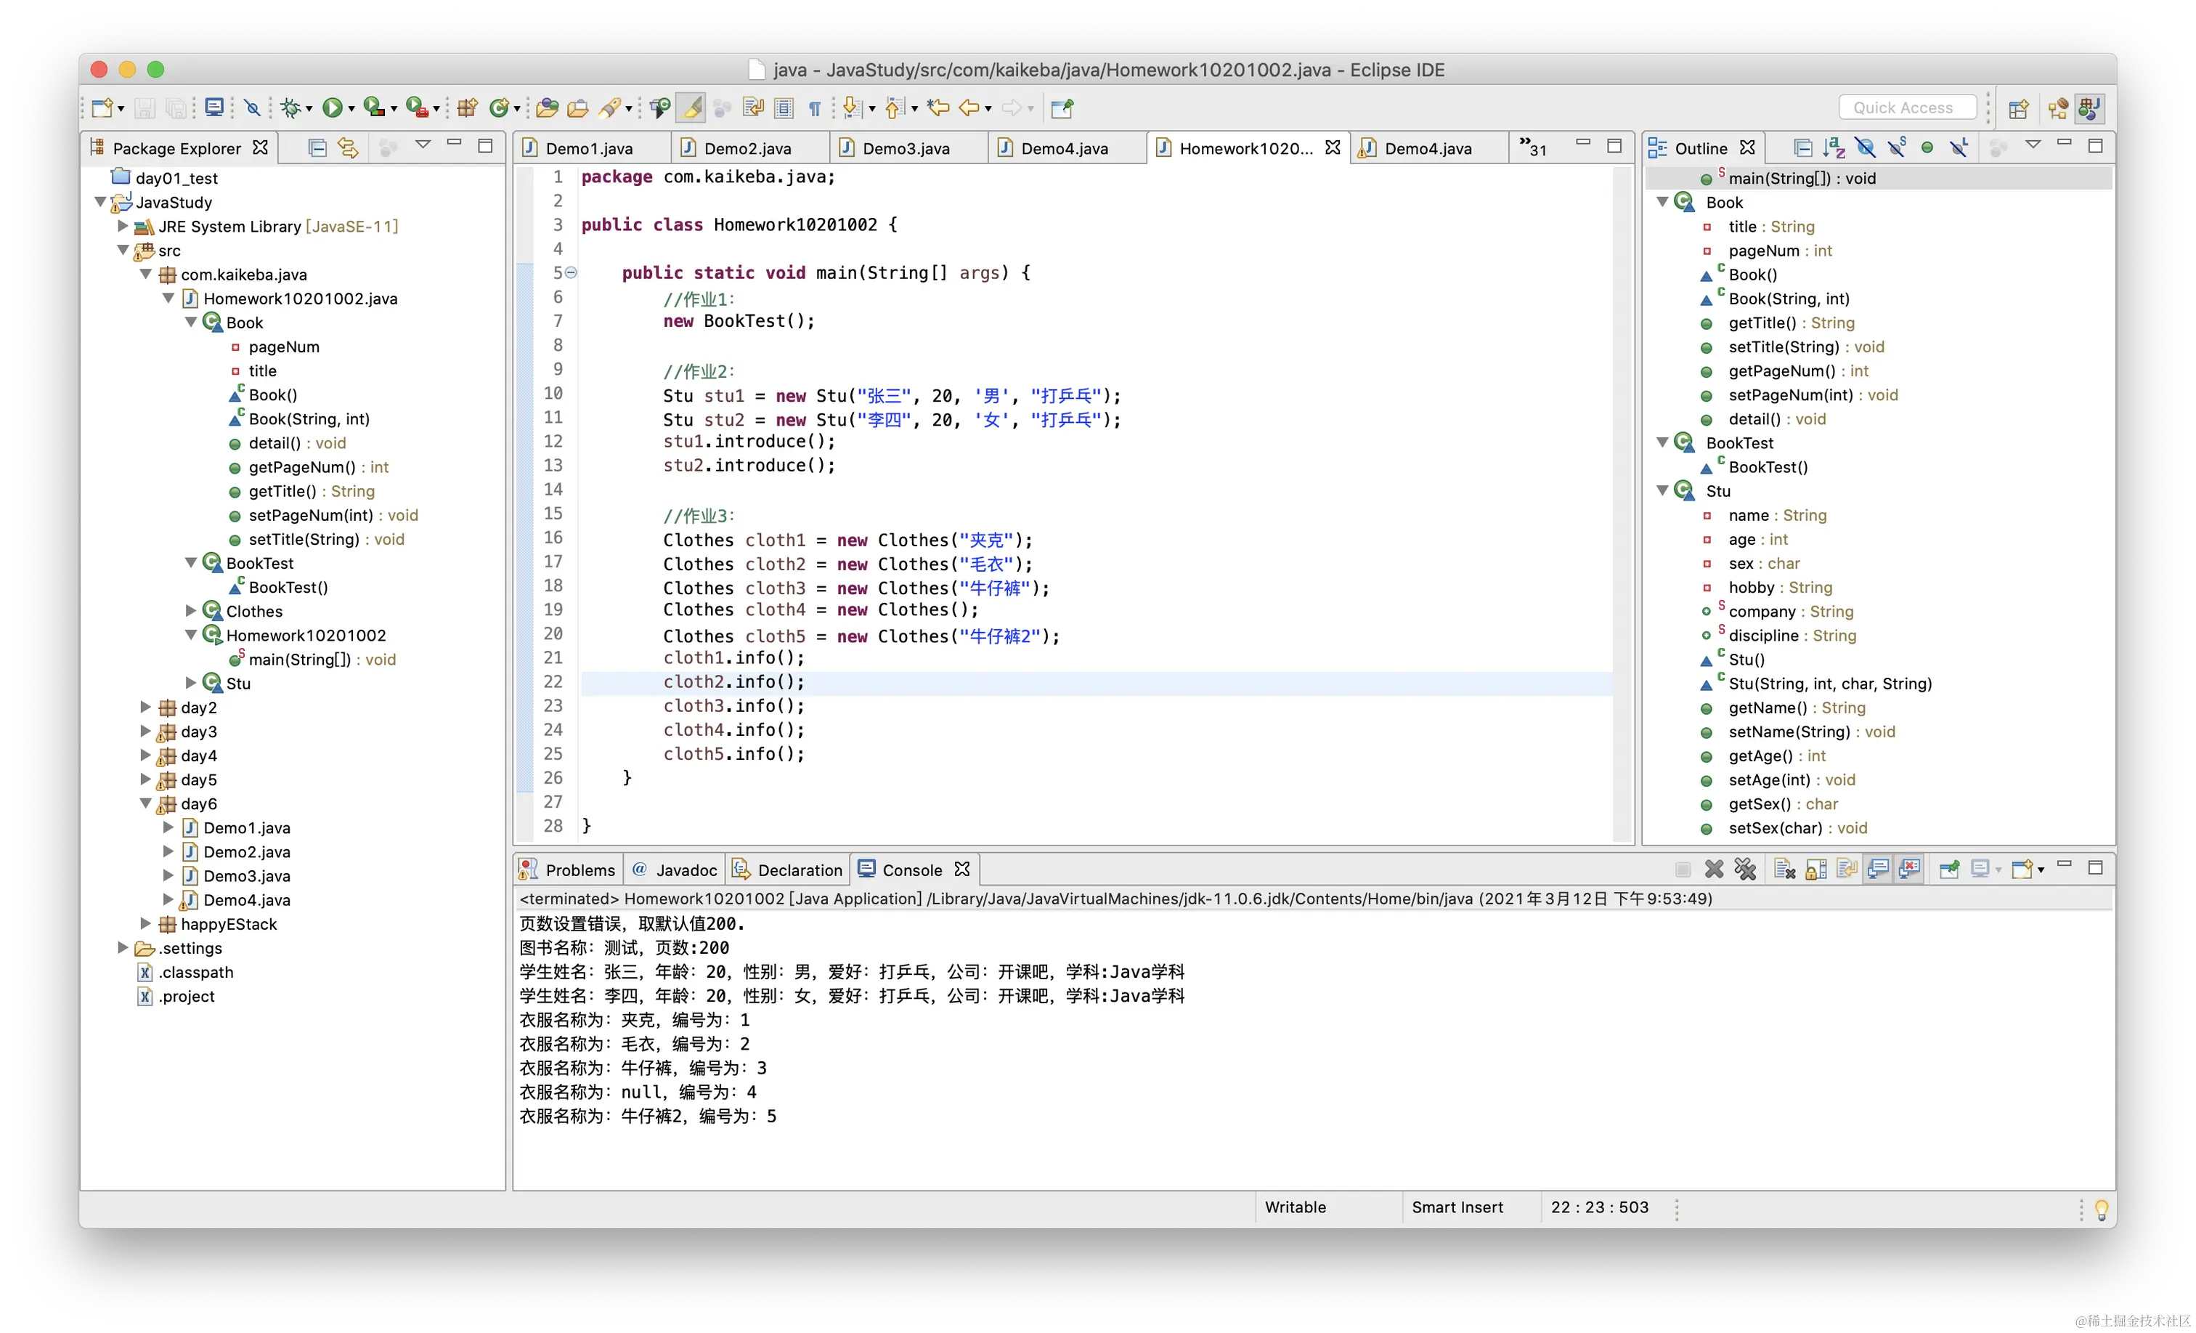Click the Run (green play) toolbar button
Screen dimensions: 2196x1333
tap(332, 108)
